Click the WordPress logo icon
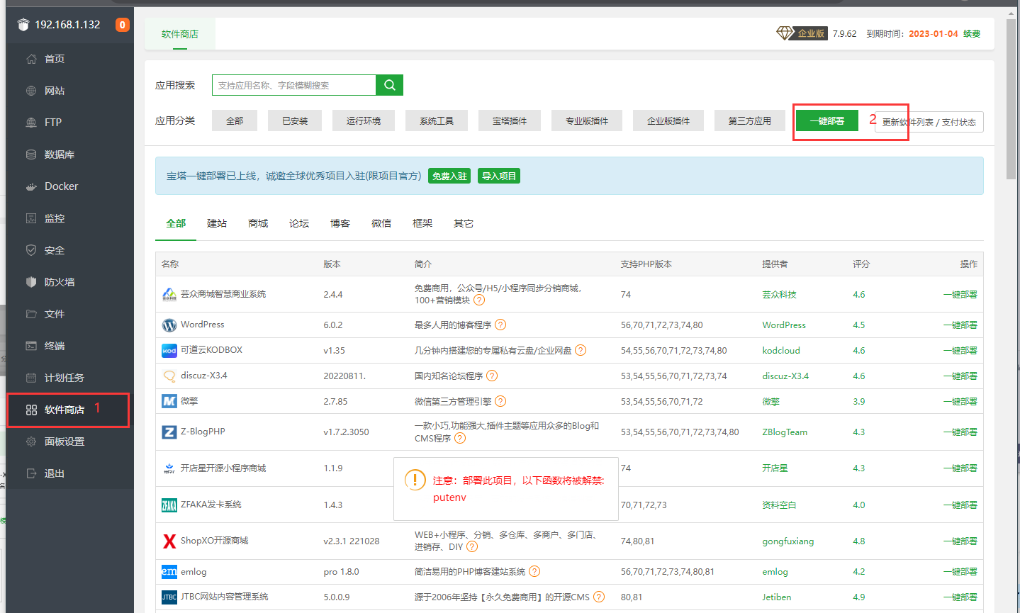This screenshot has height=613, width=1020. pos(169,325)
